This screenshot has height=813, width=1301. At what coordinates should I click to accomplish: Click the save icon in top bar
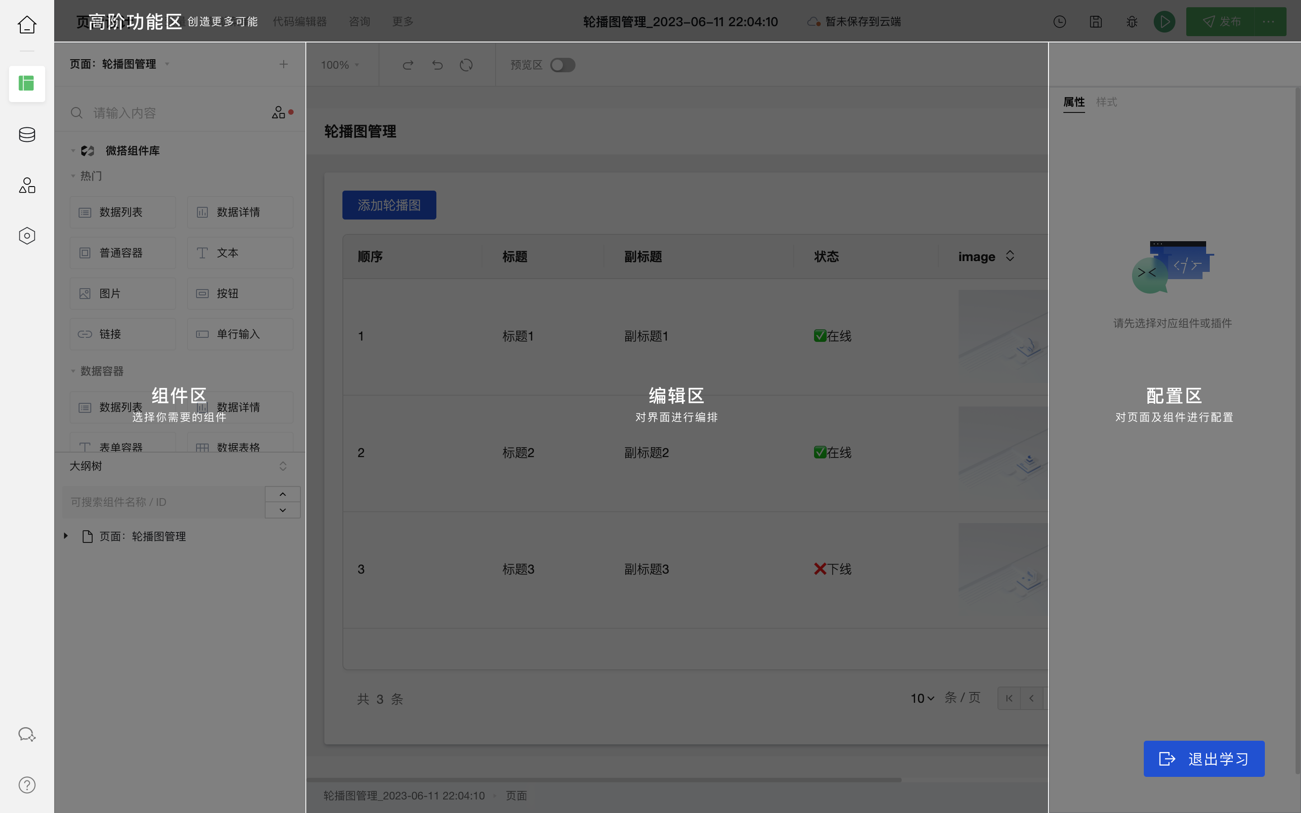[1095, 22]
